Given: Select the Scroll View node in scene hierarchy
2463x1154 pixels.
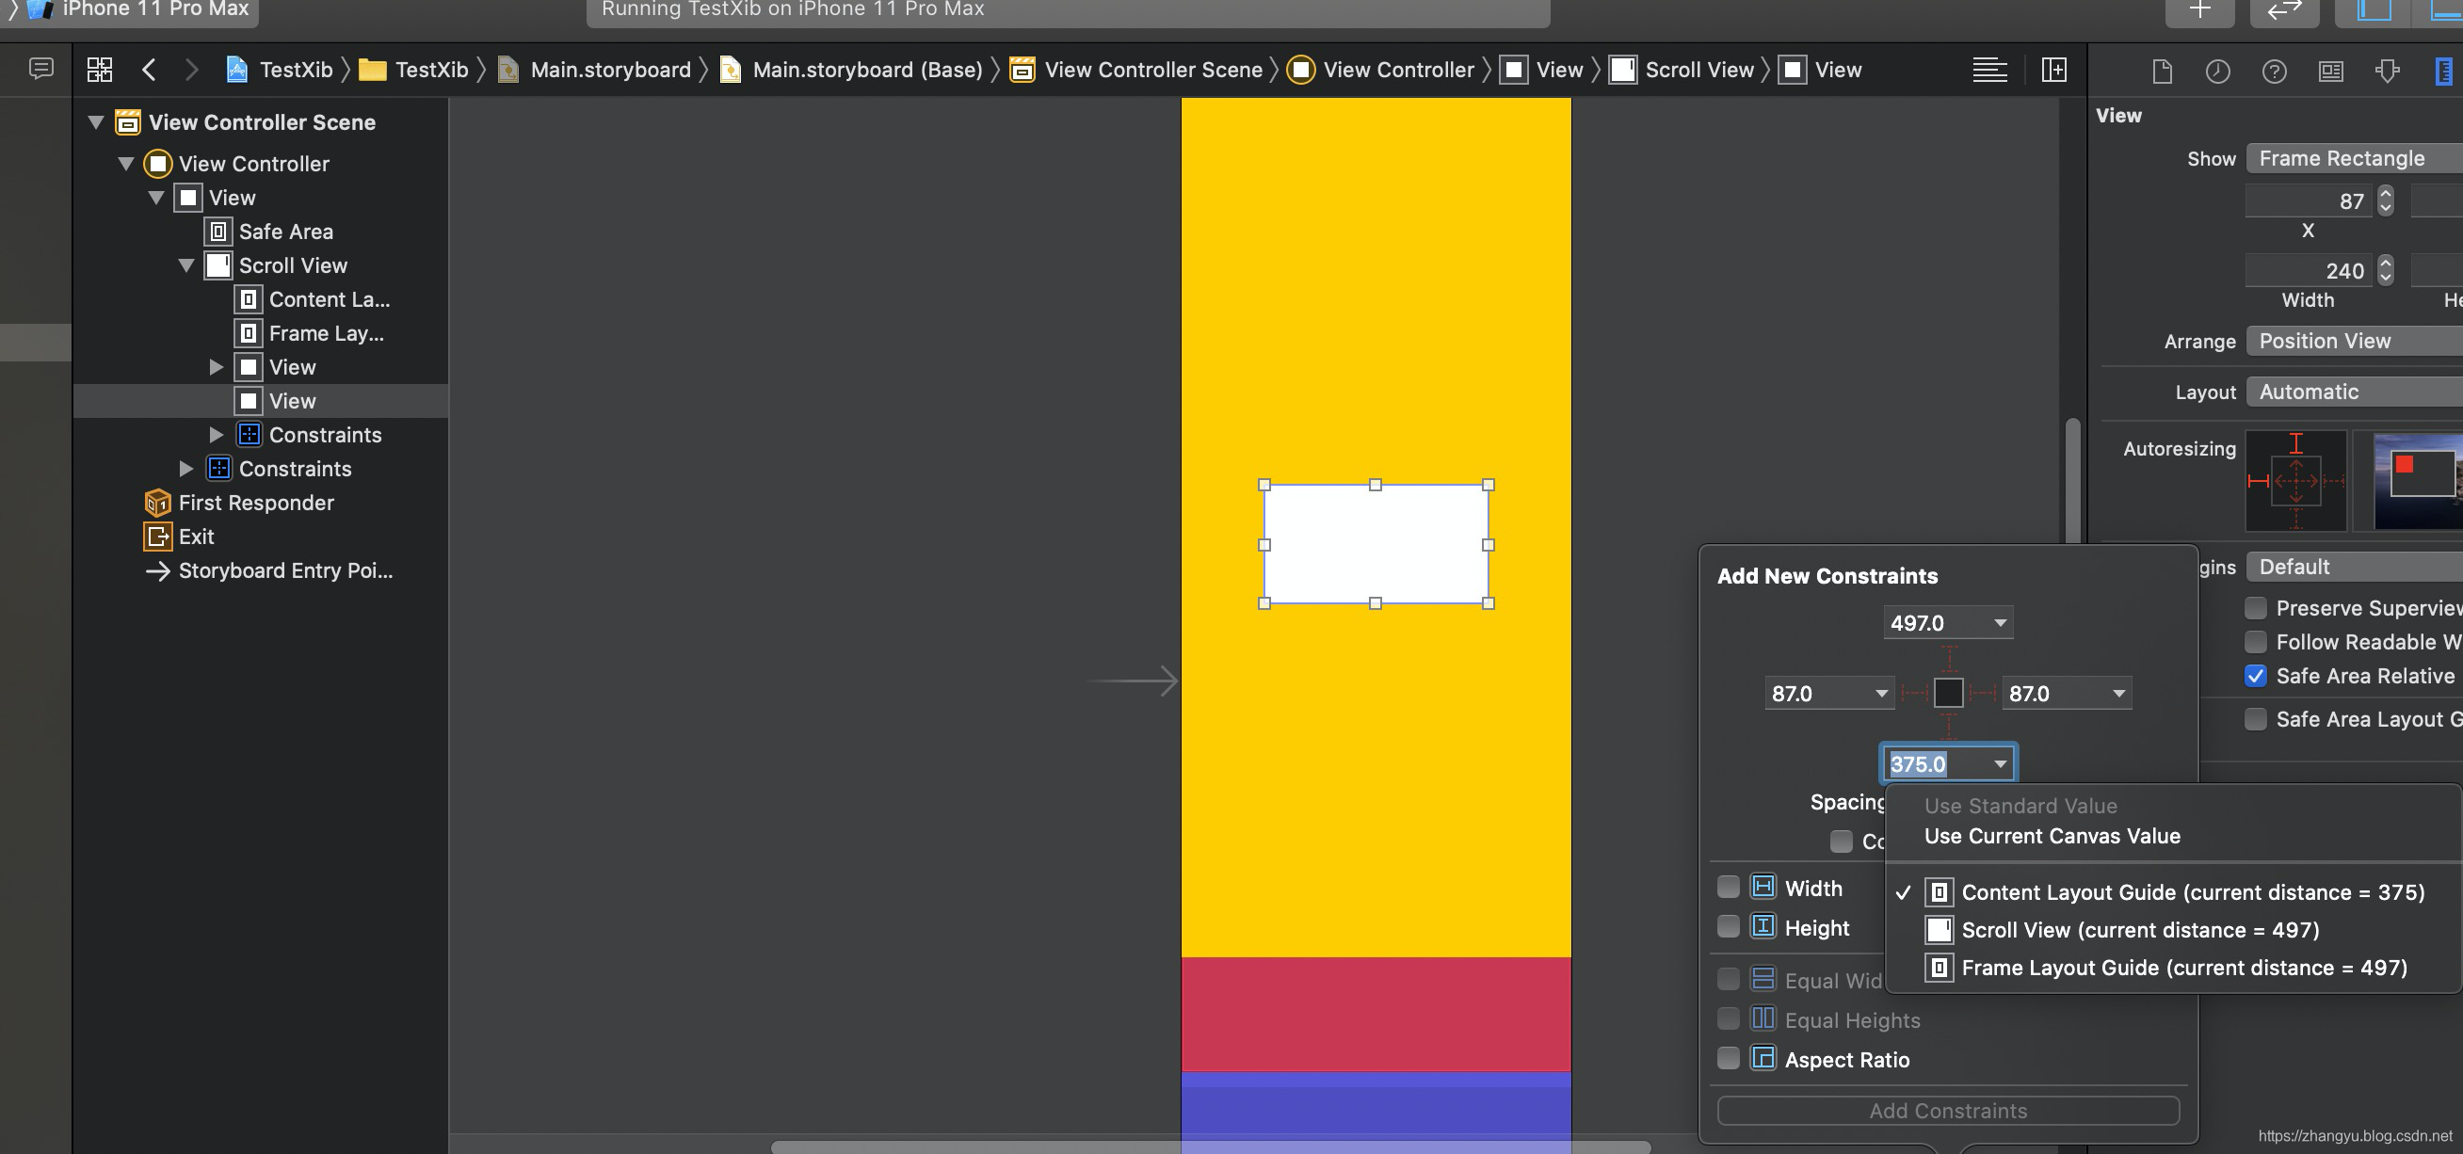Looking at the screenshot, I should point(291,264).
